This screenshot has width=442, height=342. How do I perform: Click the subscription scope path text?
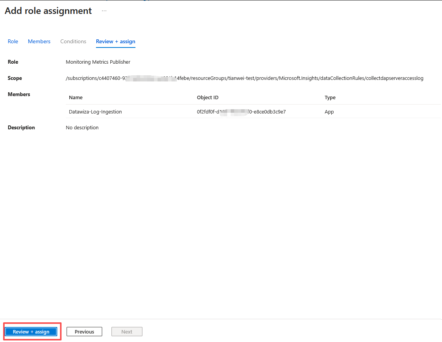[x=244, y=78]
